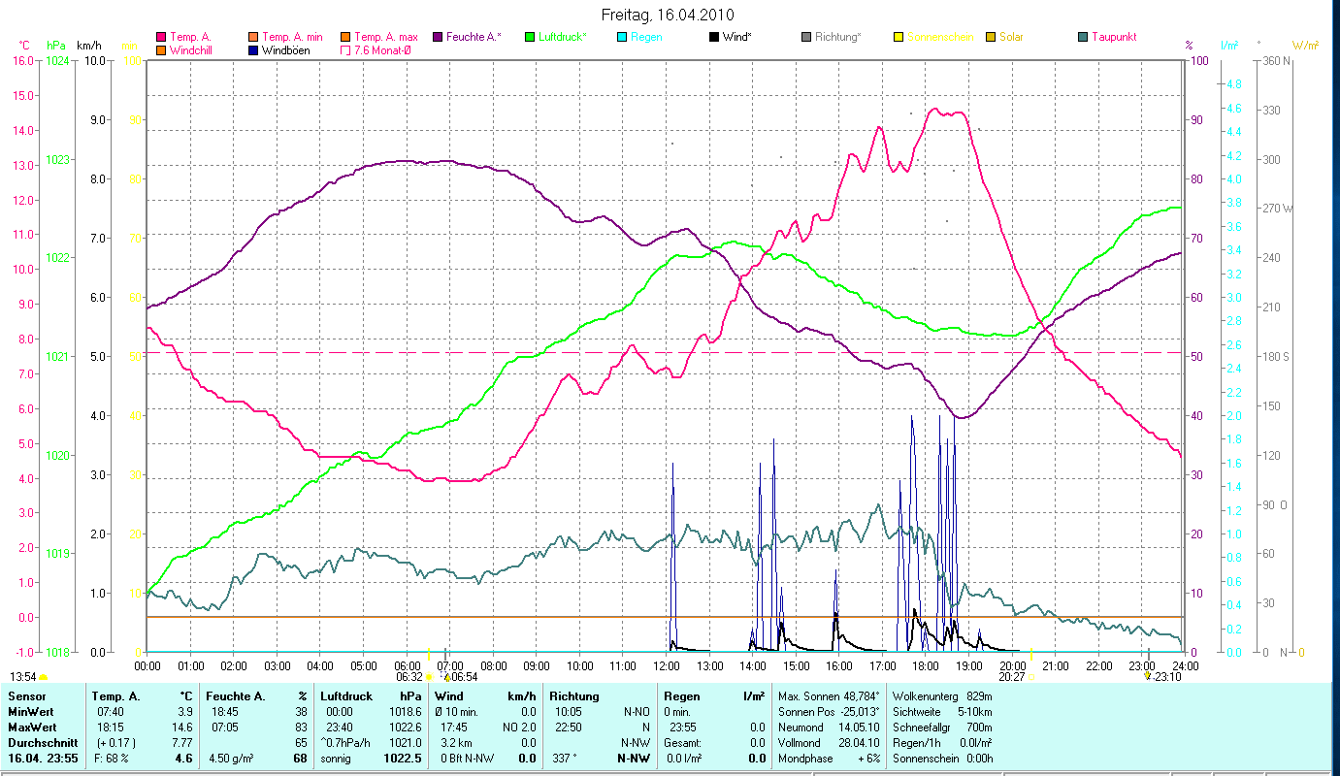Click the Wolkenunterg. 829m entry
Viewport: 1340px width, 776px height.
[941, 696]
